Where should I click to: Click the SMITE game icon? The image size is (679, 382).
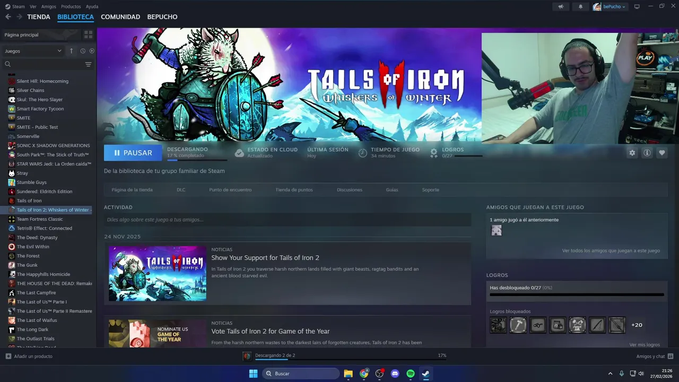click(x=12, y=118)
